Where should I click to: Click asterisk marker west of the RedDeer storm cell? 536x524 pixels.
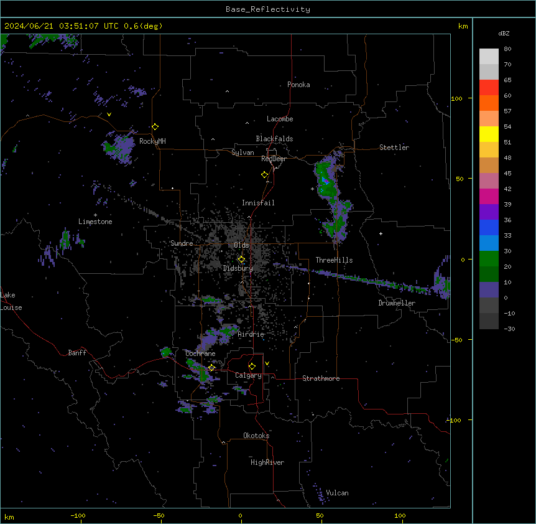coord(312,189)
